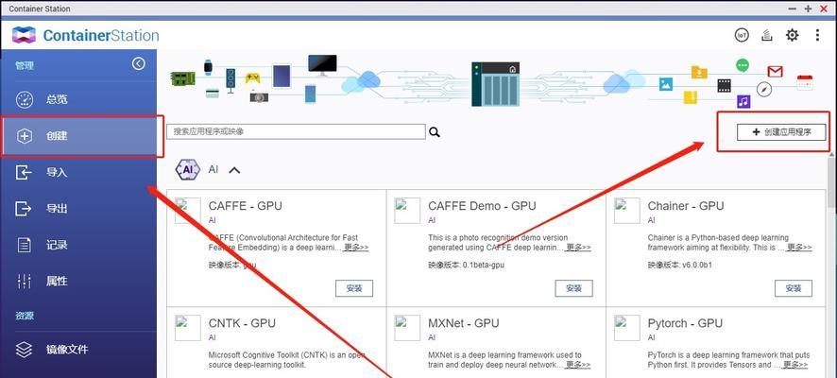The image size is (837, 378).
Task: Install Chainer - GPU with 安装
Action: pyautogui.click(x=794, y=288)
